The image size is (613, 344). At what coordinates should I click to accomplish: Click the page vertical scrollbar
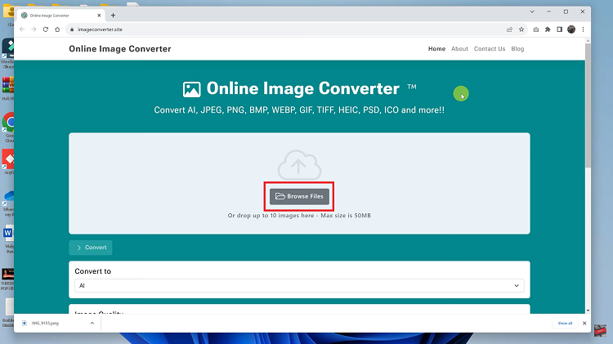pyautogui.click(x=588, y=105)
